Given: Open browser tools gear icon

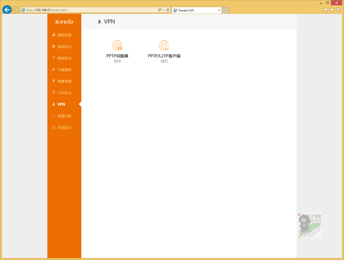Looking at the screenshot, I should tap(338, 9).
